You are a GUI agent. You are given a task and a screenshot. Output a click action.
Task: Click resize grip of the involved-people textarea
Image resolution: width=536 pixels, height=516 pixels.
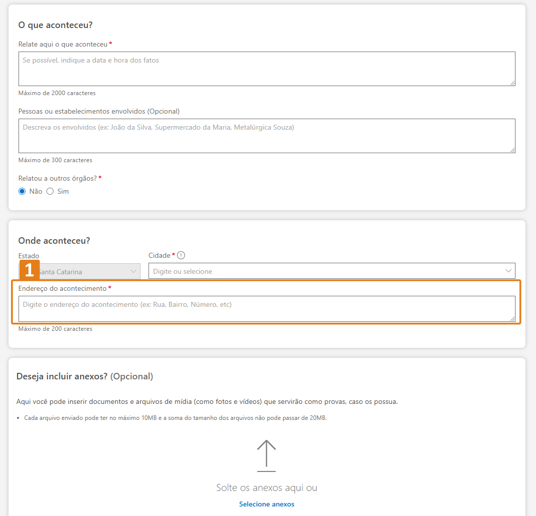pos(512,150)
